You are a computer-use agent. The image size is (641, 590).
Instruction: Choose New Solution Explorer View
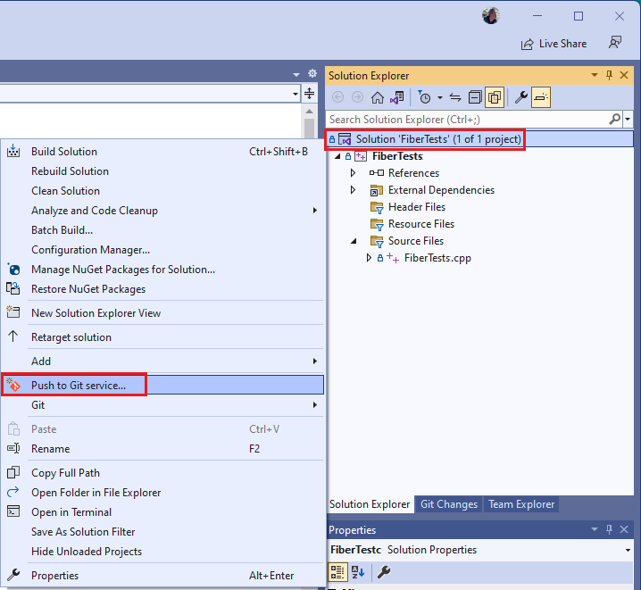pos(162,313)
